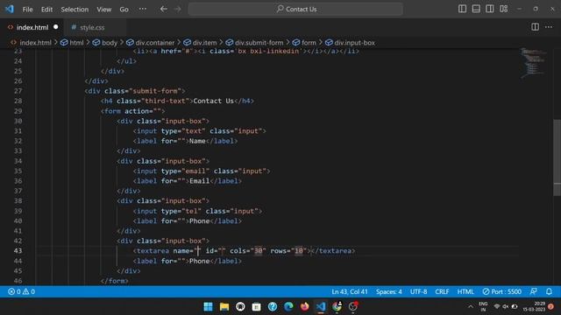Click html breadcrumb item

(76, 43)
